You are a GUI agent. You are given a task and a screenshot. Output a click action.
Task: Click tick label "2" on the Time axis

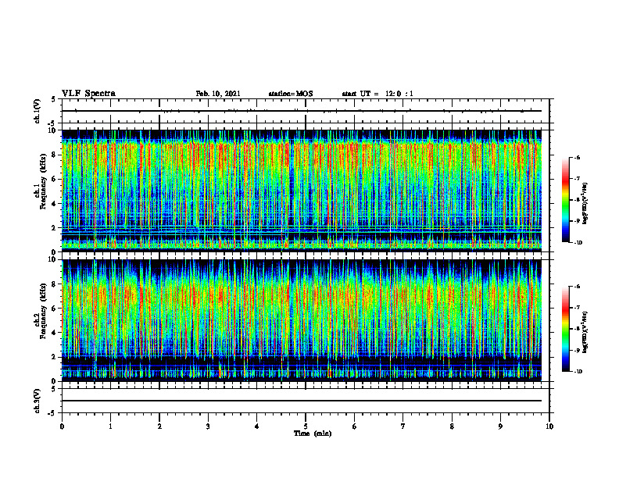(x=159, y=426)
